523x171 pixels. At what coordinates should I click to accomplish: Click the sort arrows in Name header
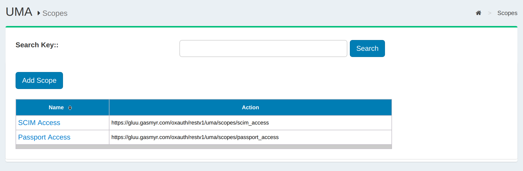click(x=70, y=108)
